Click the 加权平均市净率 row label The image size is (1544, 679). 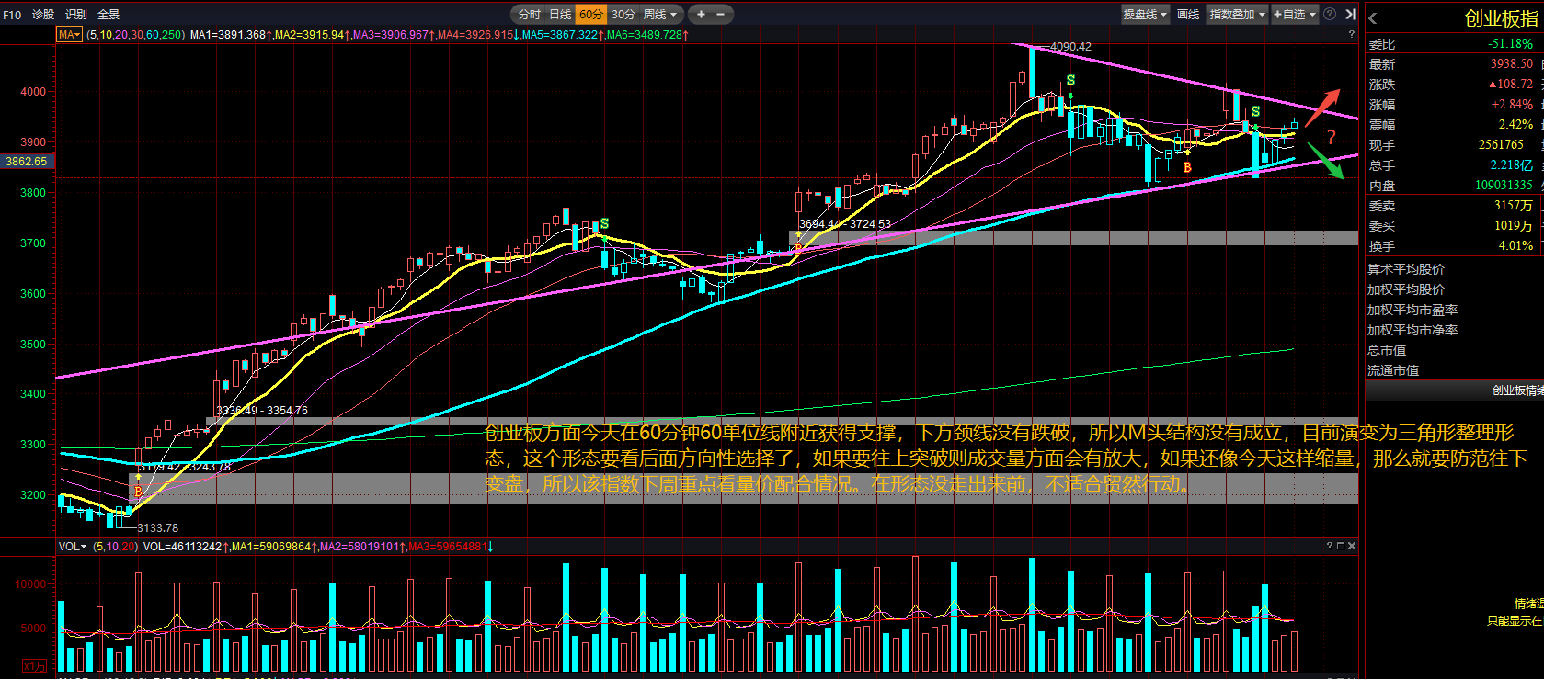1412,330
